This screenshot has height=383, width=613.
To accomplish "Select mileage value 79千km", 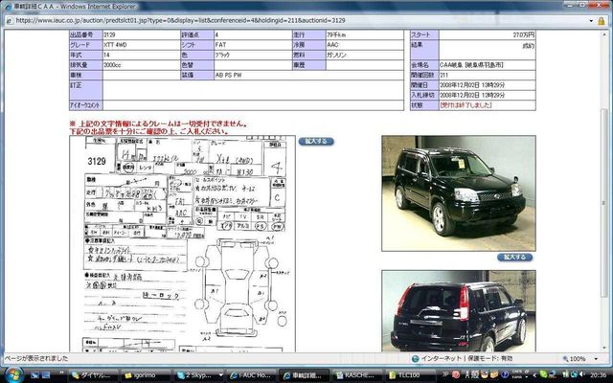I will (365, 34).
